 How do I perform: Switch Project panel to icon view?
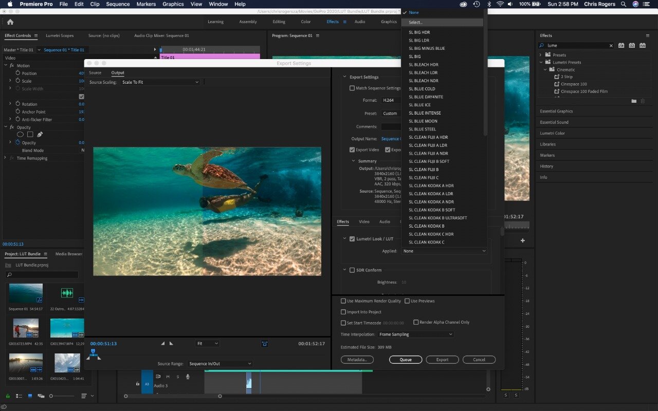30,396
